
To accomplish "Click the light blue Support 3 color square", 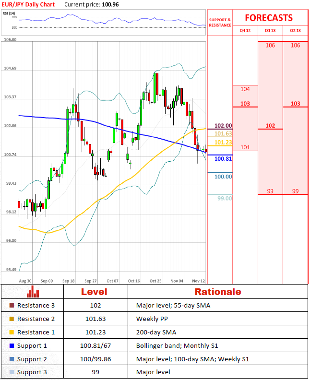I will (12, 372).
